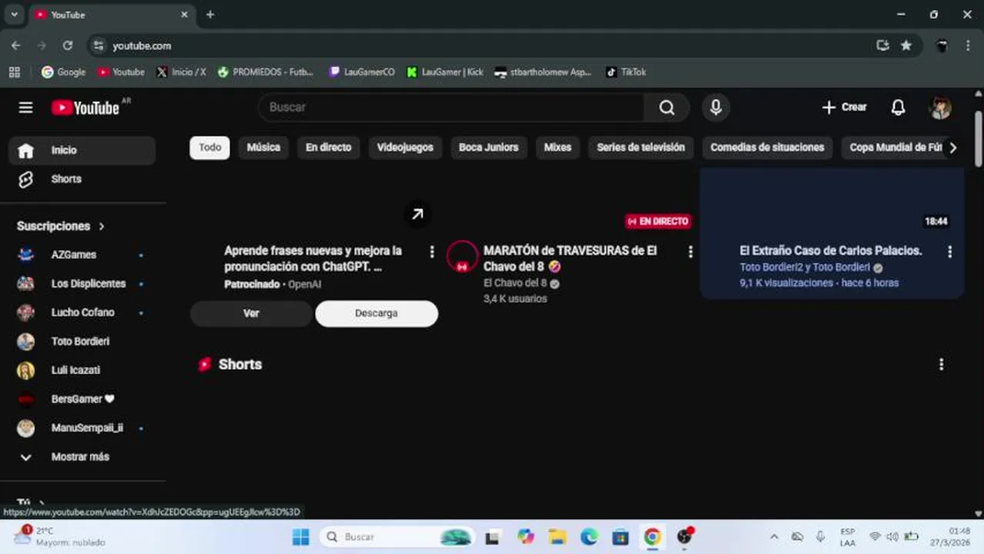Bookmark this page with star icon
This screenshot has width=984, height=554.
click(x=906, y=46)
